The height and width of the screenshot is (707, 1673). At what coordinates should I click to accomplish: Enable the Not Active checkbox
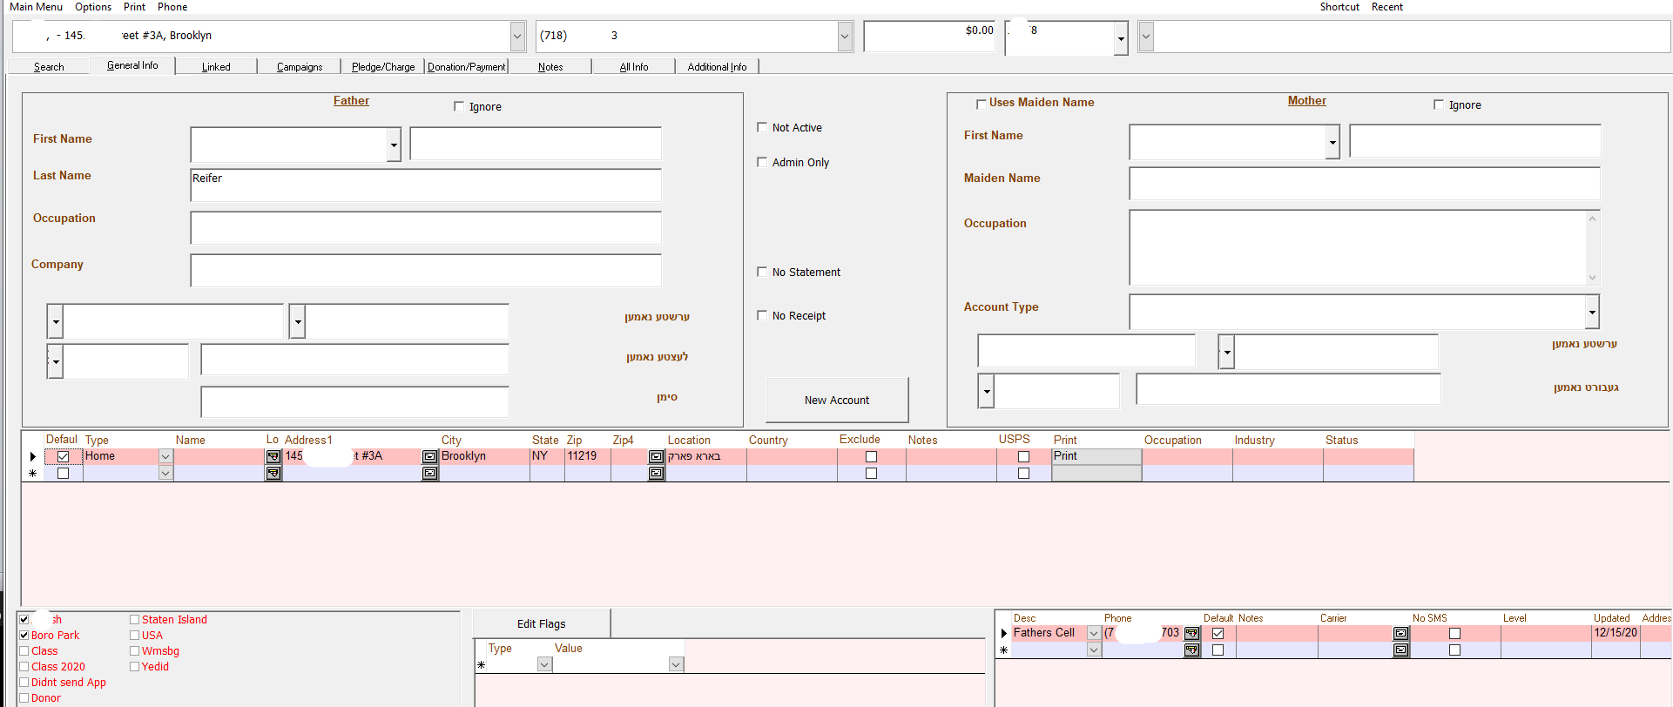(762, 128)
